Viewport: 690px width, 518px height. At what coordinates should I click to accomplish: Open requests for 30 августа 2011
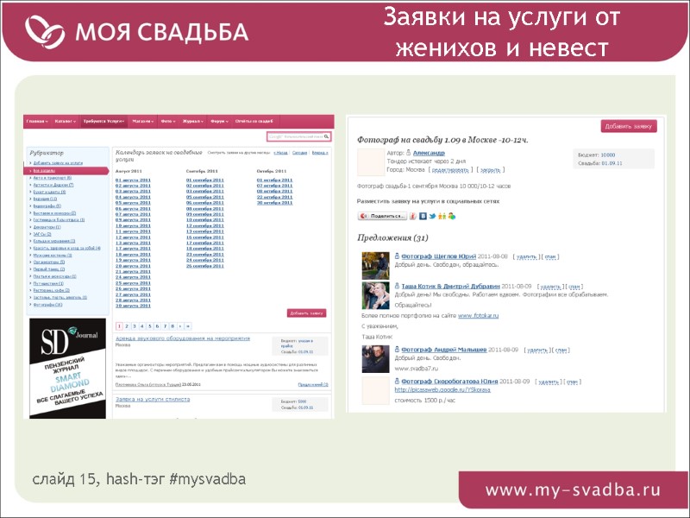(x=133, y=306)
